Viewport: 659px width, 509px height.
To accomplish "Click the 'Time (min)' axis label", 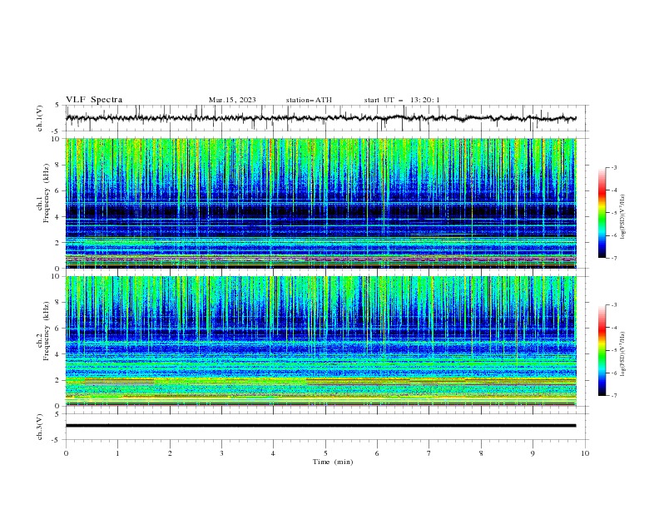I will click(x=333, y=462).
